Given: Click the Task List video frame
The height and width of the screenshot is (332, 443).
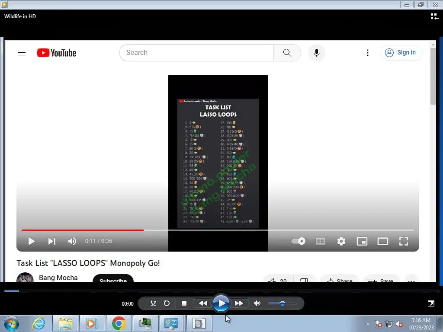Looking at the screenshot, I should tap(218, 163).
